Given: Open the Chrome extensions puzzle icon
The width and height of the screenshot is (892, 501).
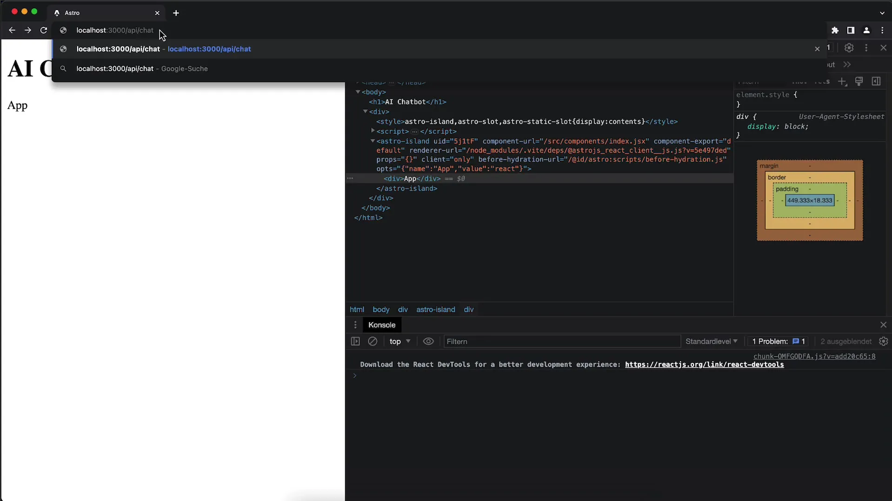Looking at the screenshot, I should click(835, 30).
